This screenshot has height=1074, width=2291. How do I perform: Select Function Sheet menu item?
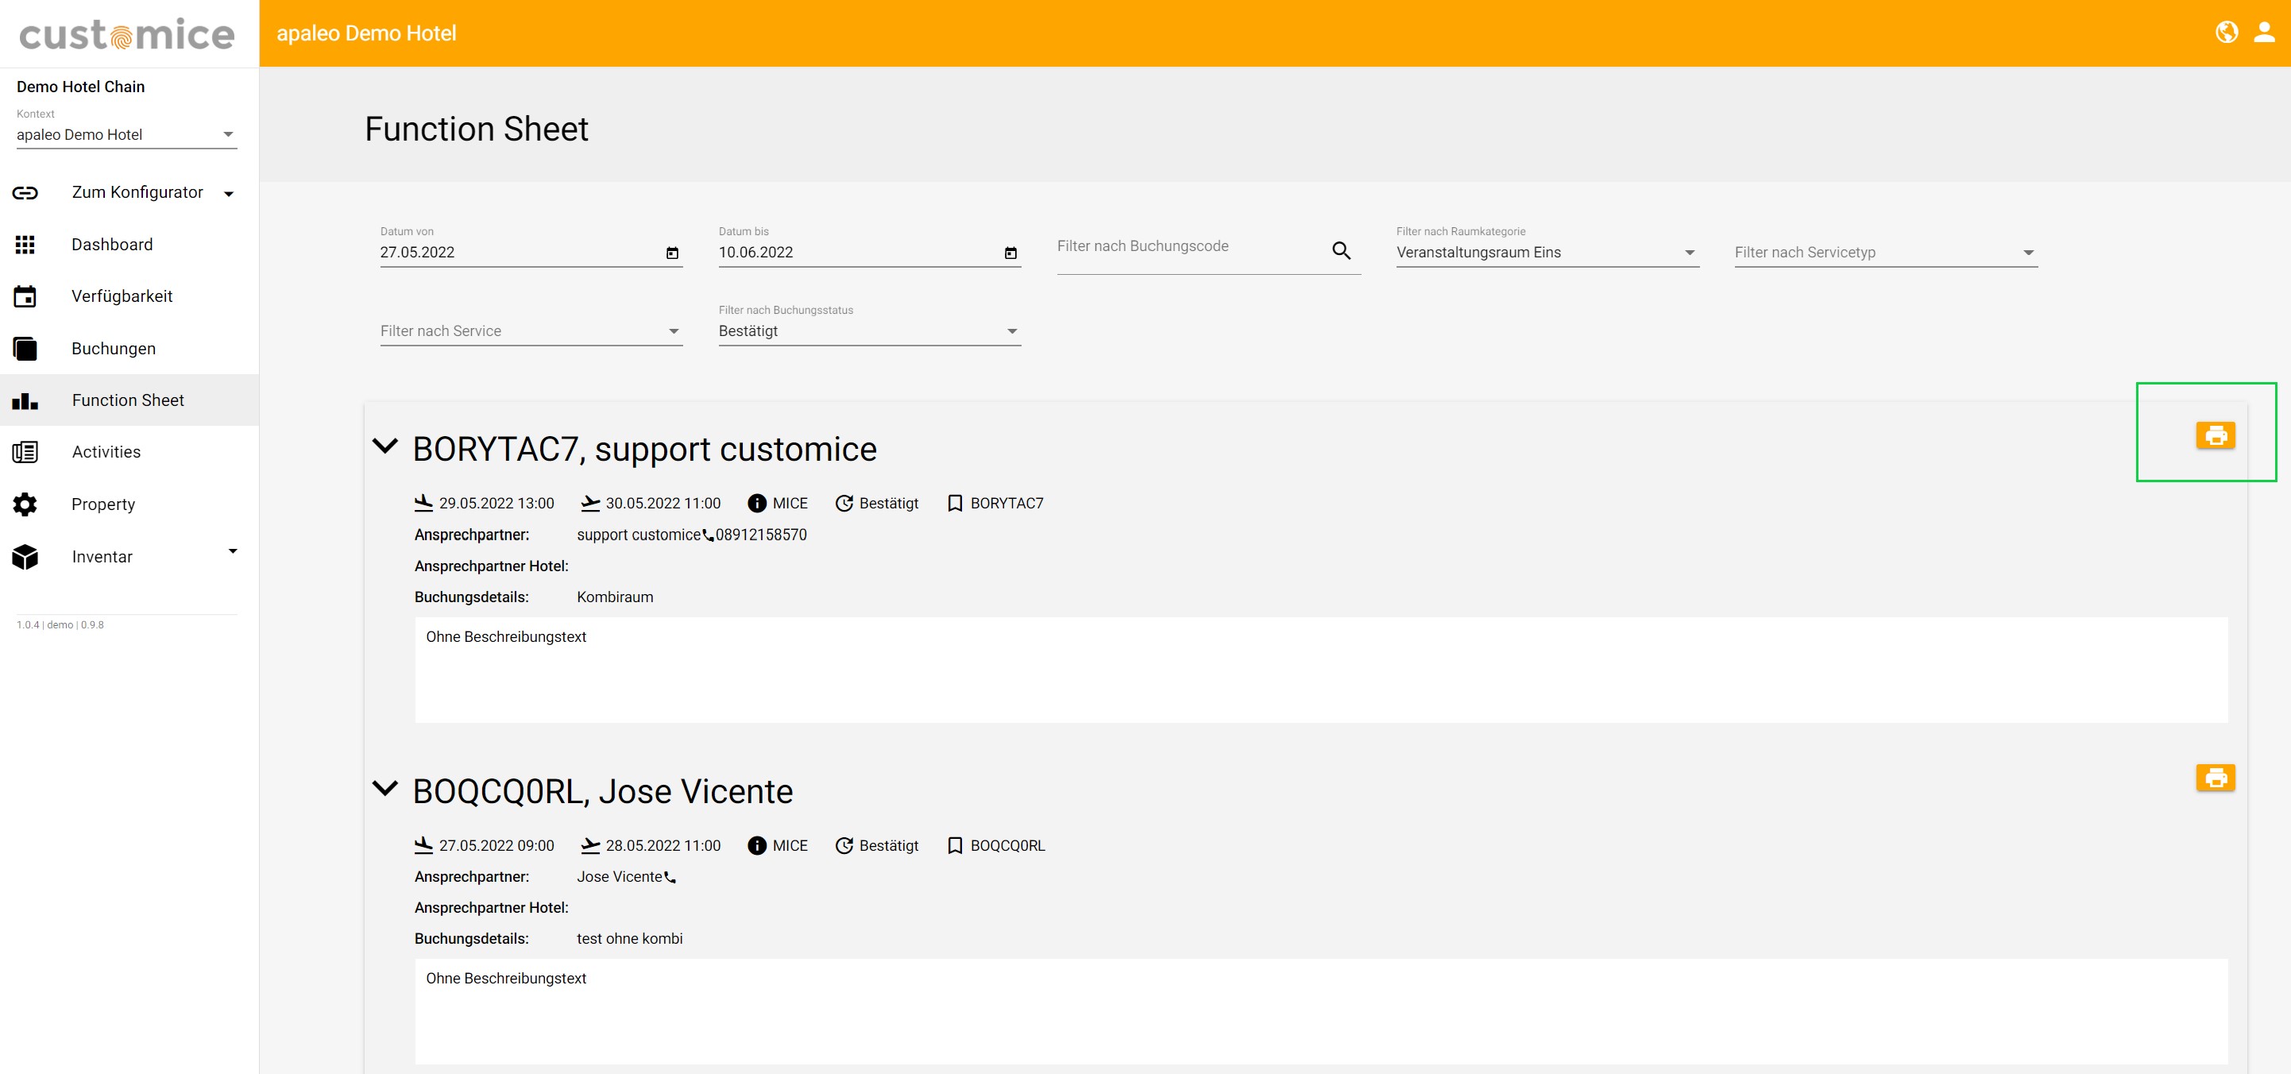128,400
